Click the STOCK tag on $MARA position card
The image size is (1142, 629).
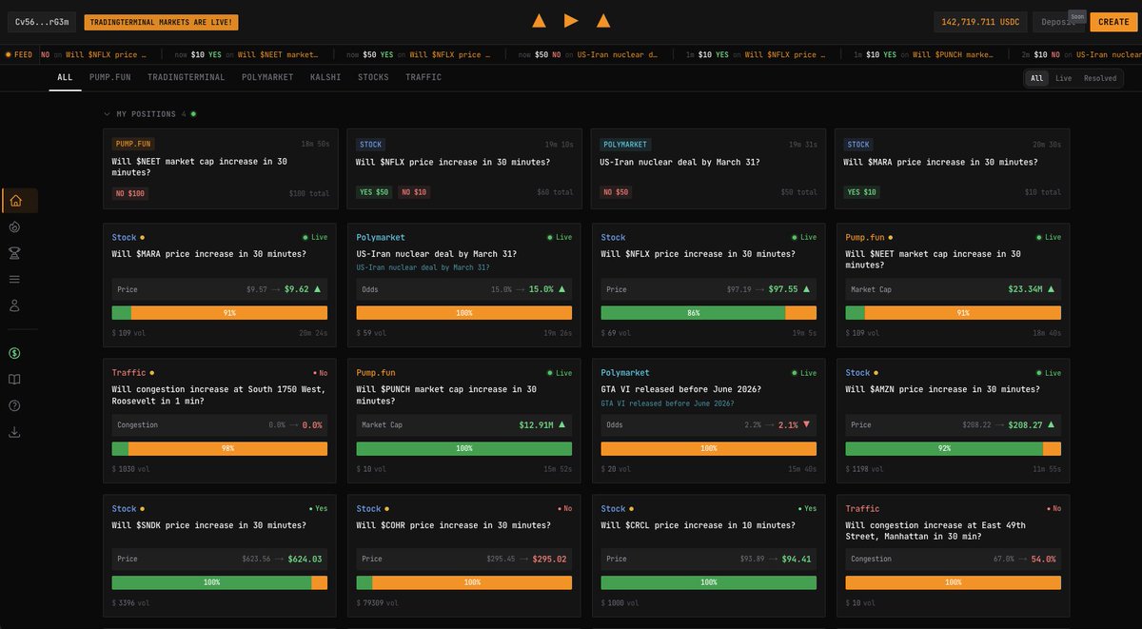(858, 145)
